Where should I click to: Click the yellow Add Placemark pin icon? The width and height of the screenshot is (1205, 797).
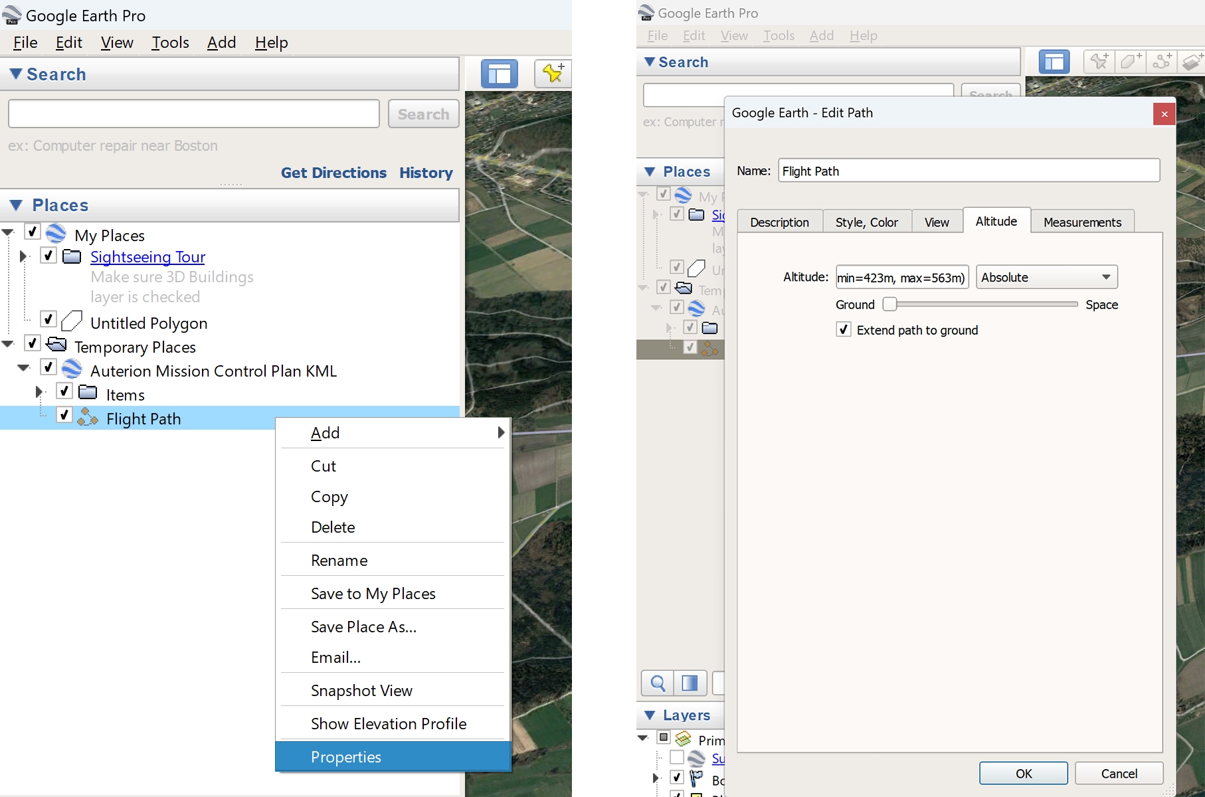(553, 73)
